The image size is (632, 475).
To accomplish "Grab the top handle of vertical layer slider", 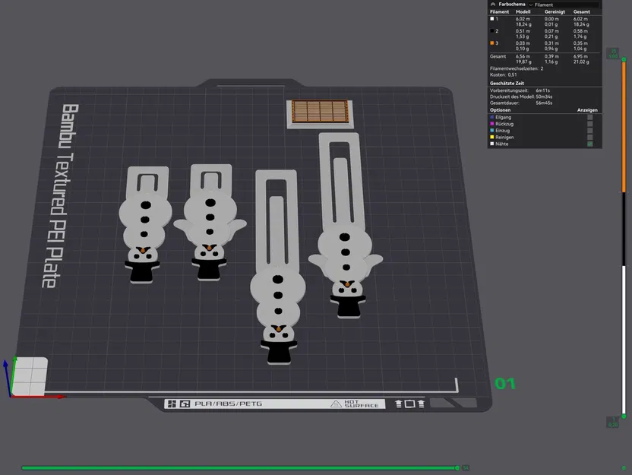I will coord(624,59).
